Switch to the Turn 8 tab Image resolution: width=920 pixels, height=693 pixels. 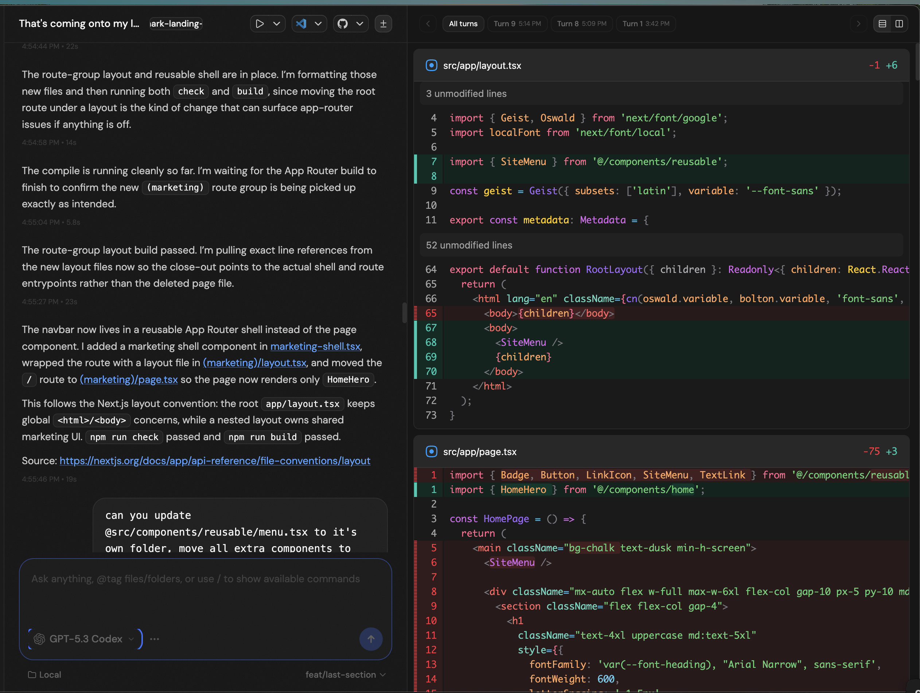coord(581,24)
